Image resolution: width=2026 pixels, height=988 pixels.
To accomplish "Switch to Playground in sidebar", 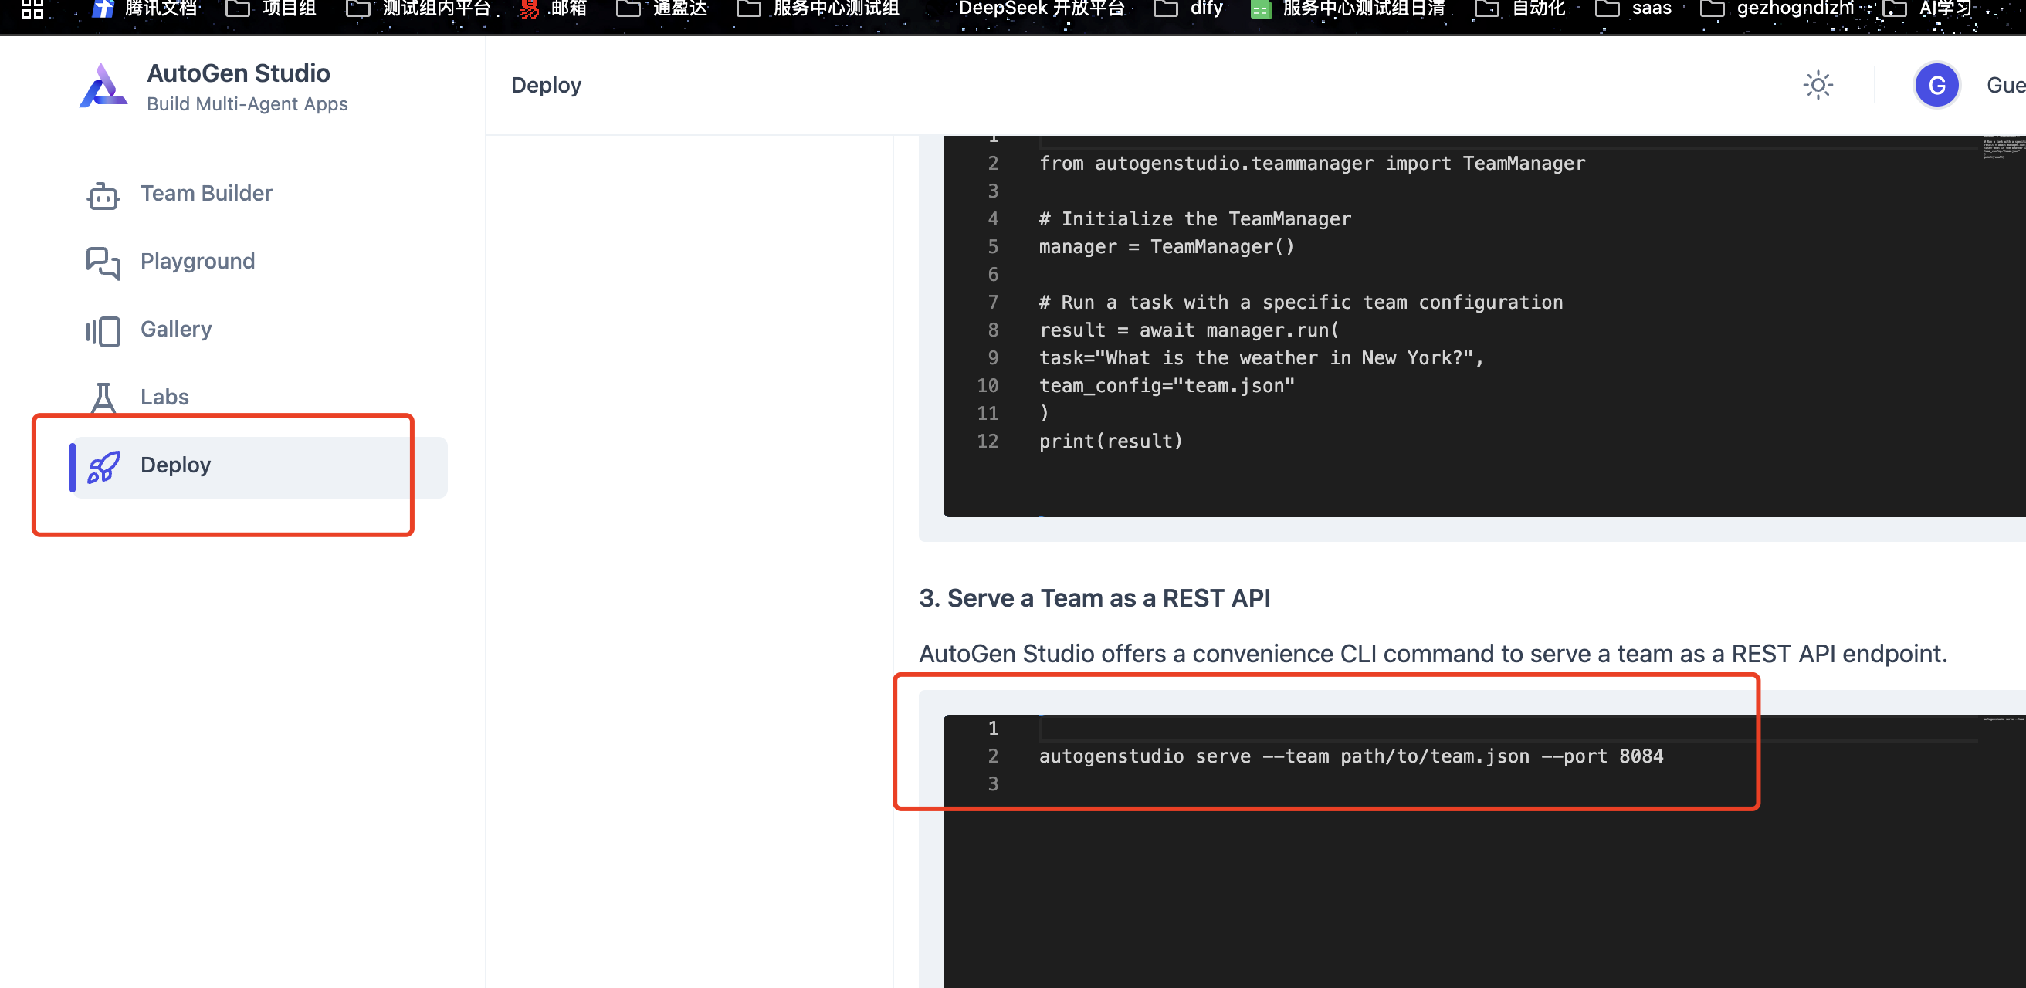I will 198,261.
